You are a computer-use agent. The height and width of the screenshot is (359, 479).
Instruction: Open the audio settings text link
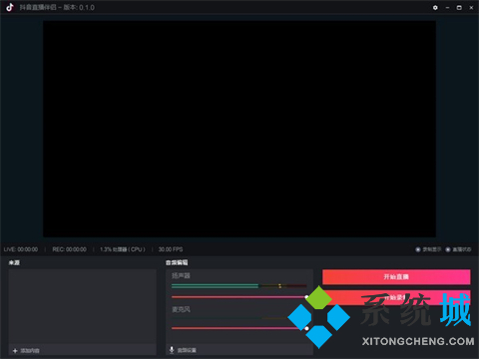pos(187,350)
